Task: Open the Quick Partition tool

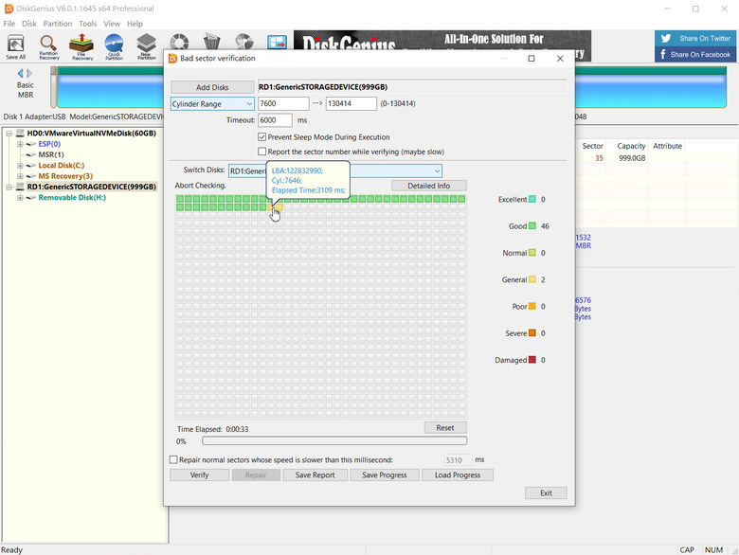Action: coord(114,46)
